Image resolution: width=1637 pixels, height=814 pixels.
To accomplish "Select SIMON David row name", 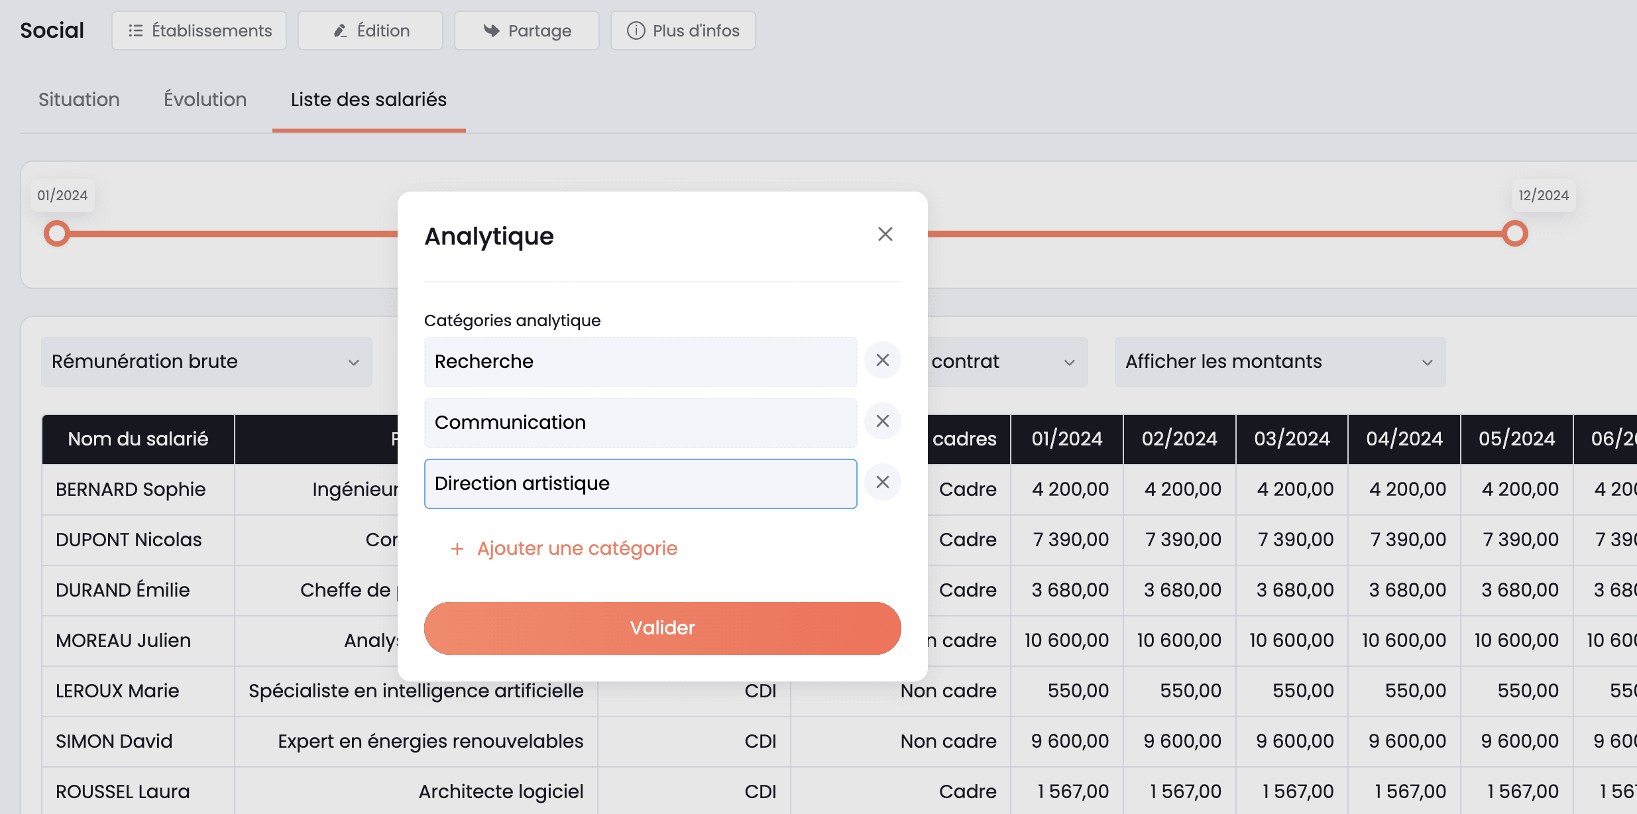I will click(114, 741).
